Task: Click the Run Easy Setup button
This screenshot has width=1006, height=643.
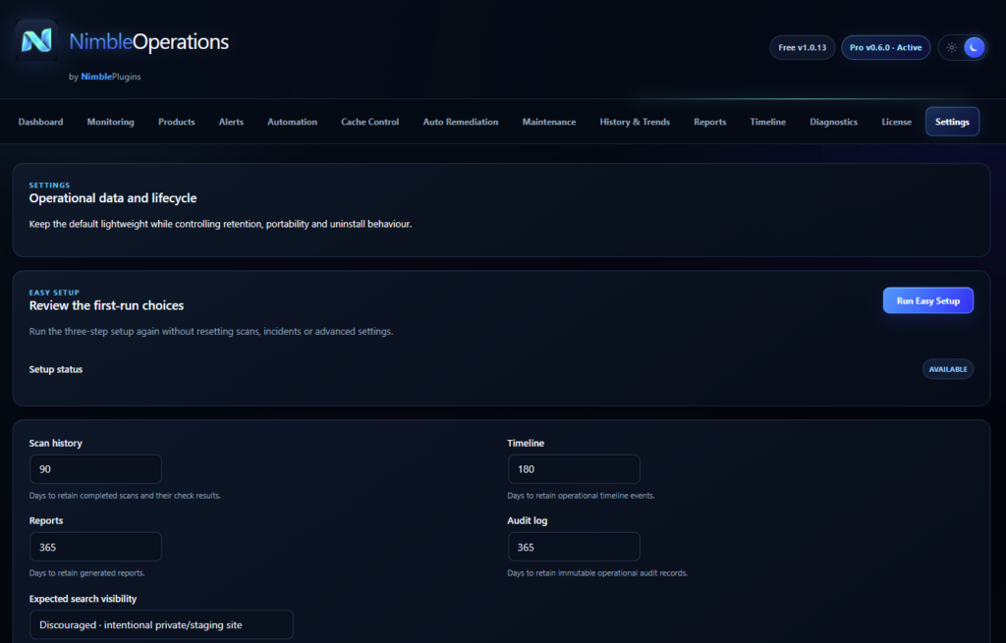Action: [927, 300]
